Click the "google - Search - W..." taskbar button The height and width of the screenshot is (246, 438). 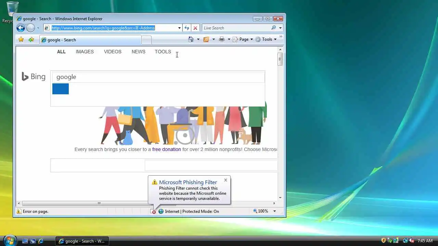[82, 241]
